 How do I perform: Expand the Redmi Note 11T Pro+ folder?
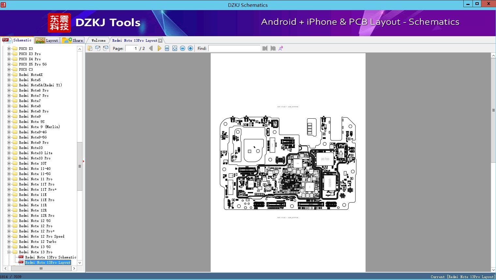coord(9,189)
